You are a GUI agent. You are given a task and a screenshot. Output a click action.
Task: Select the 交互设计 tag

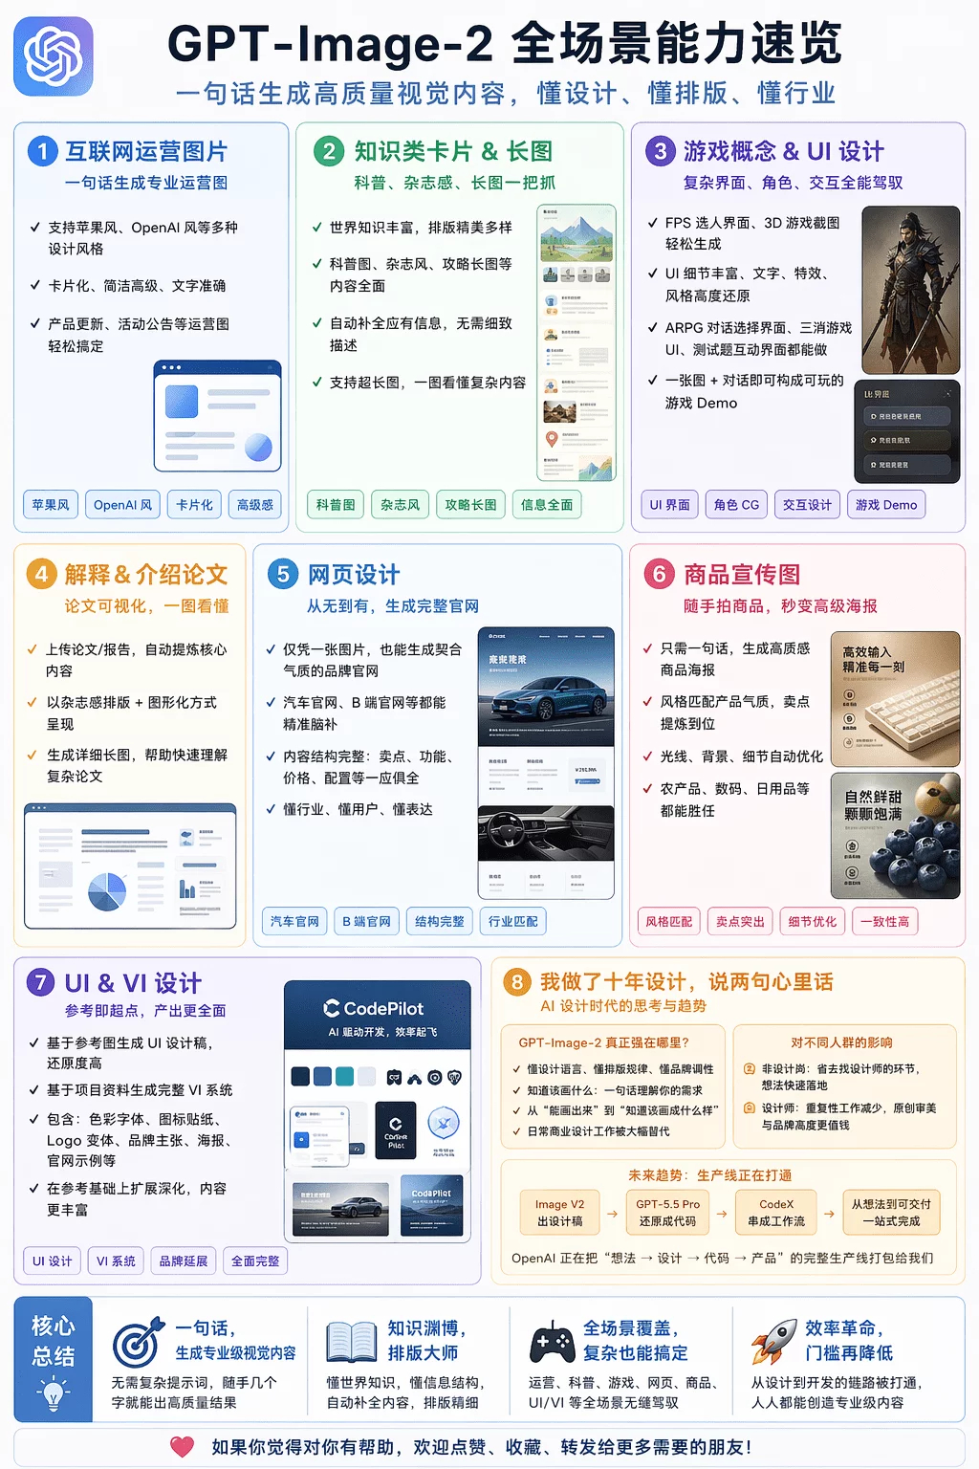(x=808, y=505)
